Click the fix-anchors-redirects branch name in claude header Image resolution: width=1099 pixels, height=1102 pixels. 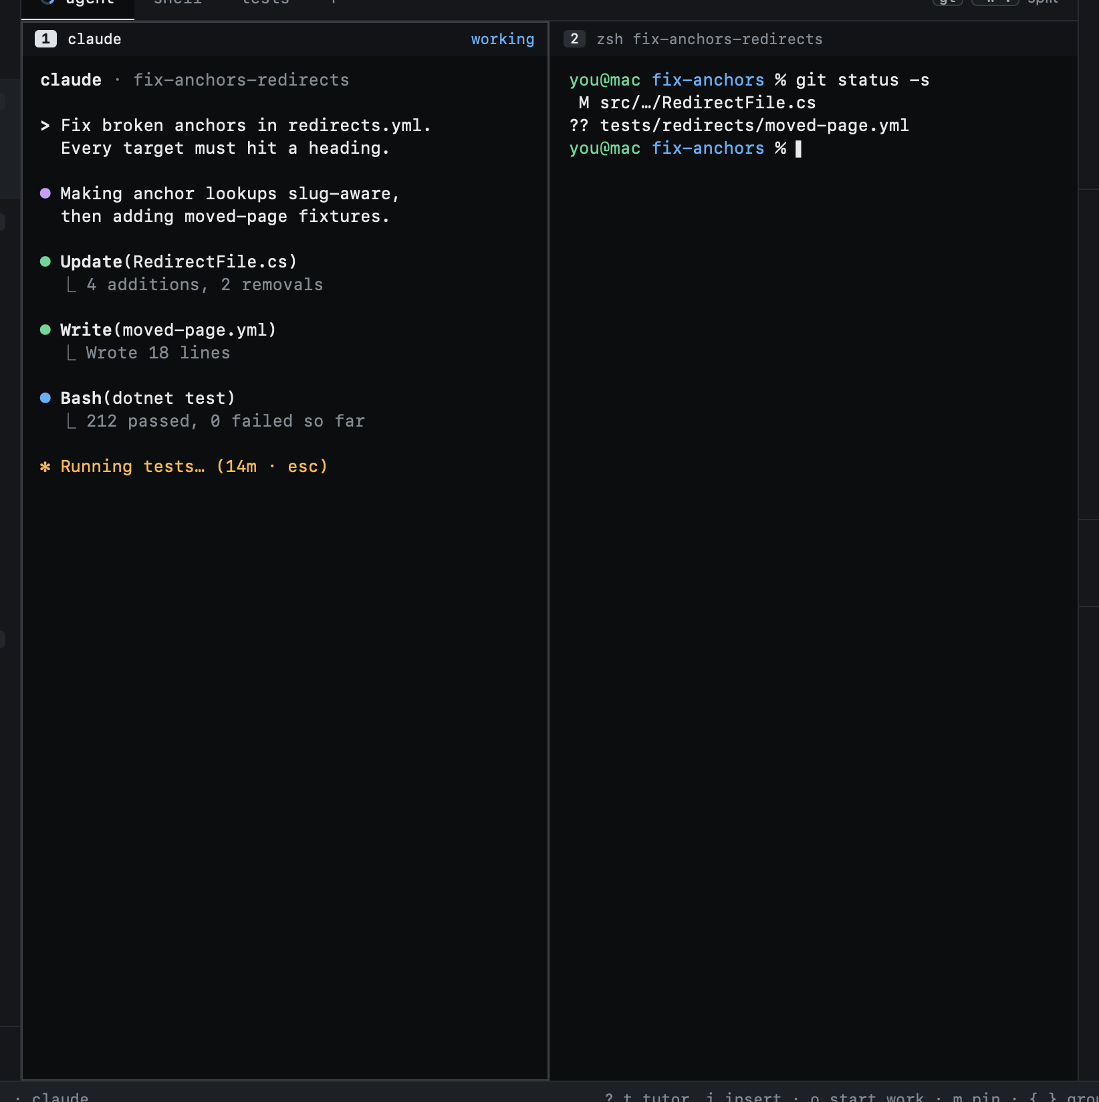click(x=241, y=80)
